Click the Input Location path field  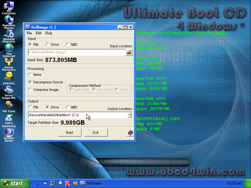pyautogui.click(x=77, y=52)
